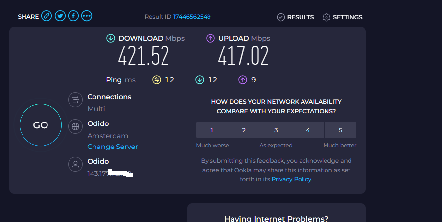
Task: Open Result ID 17446562549 link
Action: tap(192, 17)
